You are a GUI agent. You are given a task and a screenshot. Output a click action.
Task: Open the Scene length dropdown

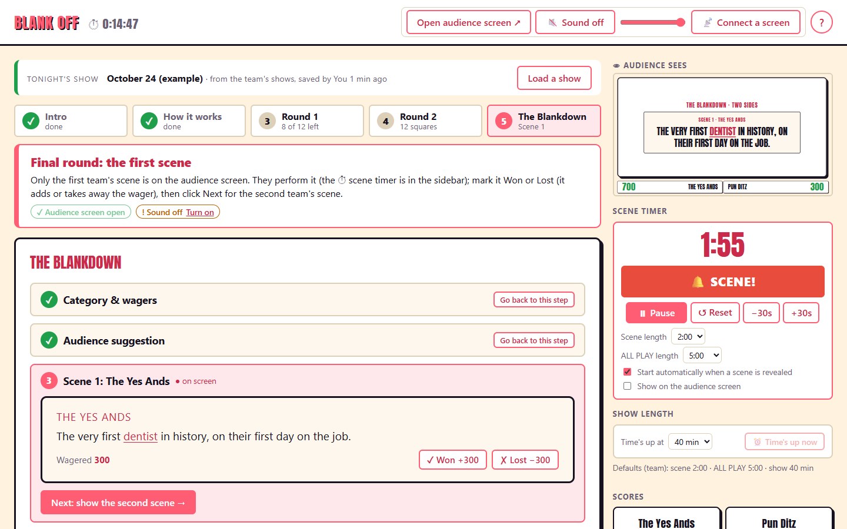coord(688,337)
